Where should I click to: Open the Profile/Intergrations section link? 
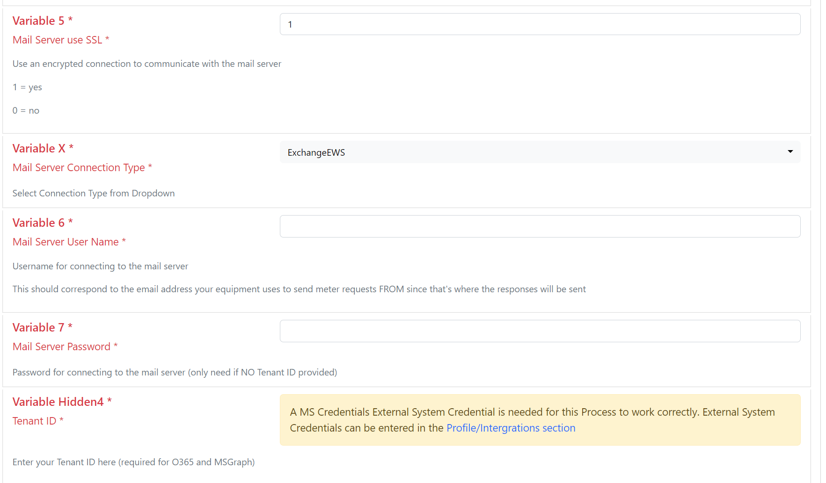[511, 428]
